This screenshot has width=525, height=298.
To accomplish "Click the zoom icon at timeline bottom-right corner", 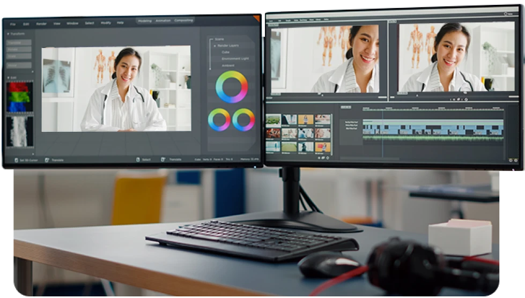I will (x=516, y=160).
